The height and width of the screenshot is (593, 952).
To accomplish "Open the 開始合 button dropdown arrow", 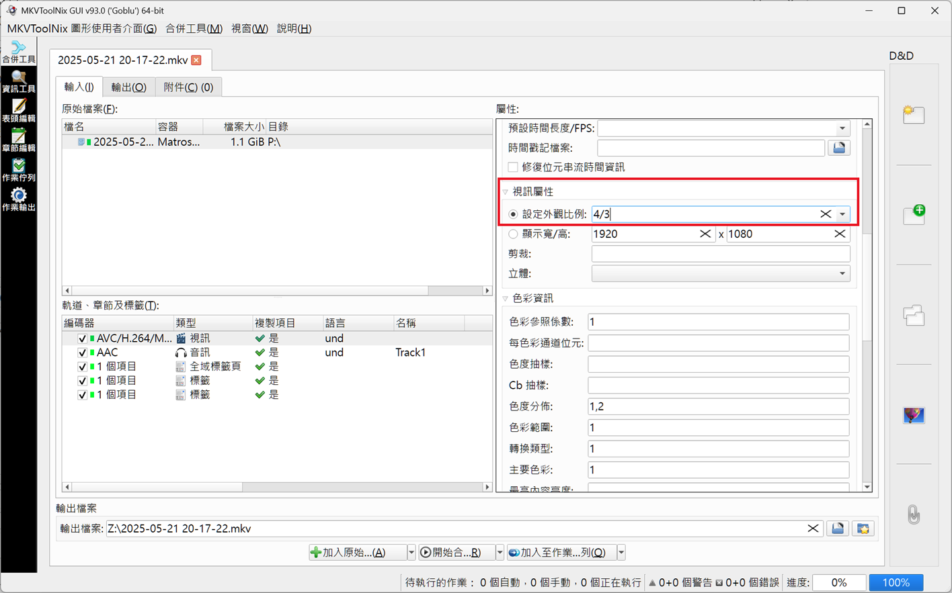I will (500, 553).
